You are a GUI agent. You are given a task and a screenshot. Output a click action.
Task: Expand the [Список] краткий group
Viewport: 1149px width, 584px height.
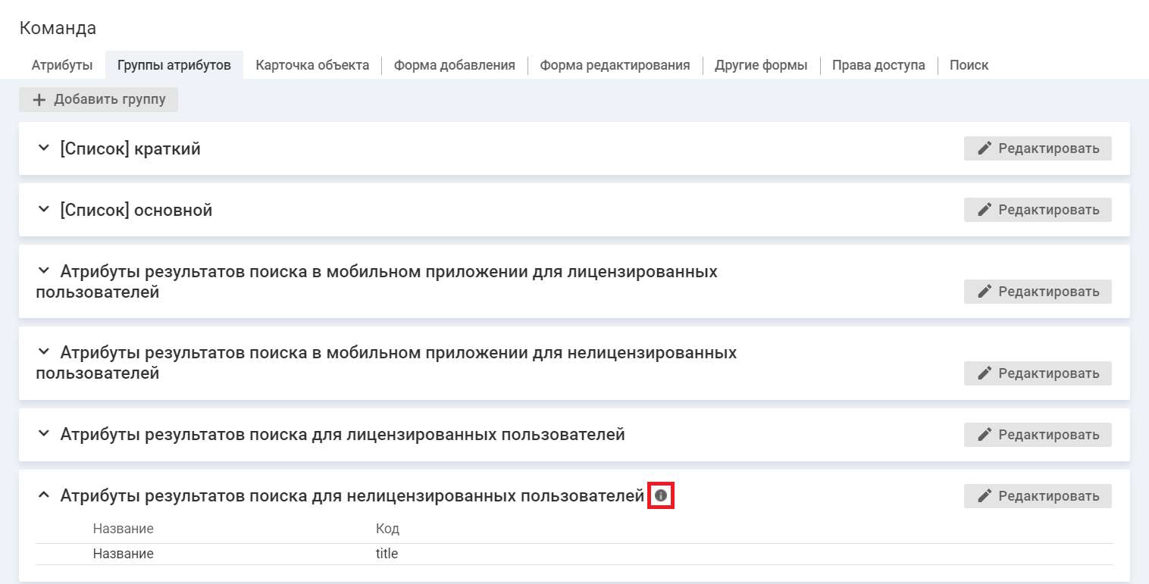[x=44, y=148]
